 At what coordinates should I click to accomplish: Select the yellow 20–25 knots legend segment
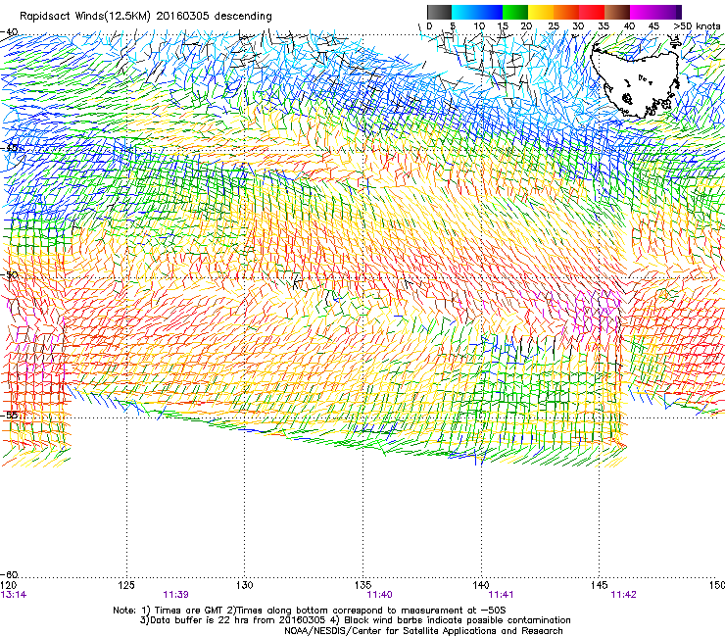coord(541,12)
